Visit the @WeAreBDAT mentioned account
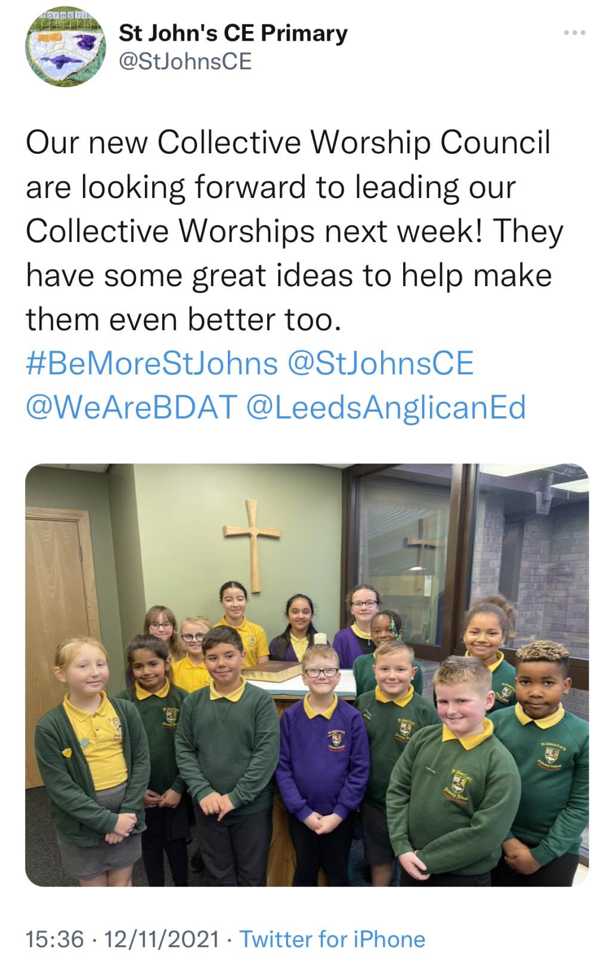 point(131,408)
